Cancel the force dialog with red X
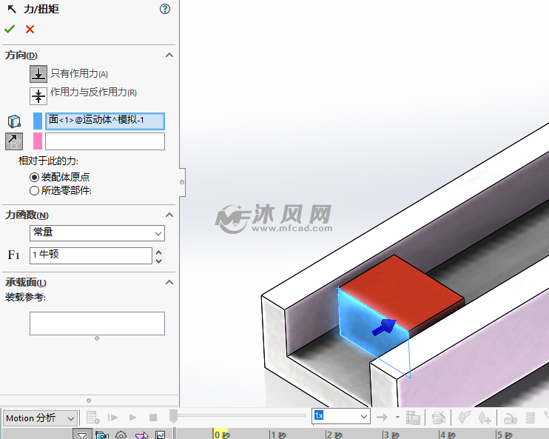The image size is (549, 439). [30, 29]
